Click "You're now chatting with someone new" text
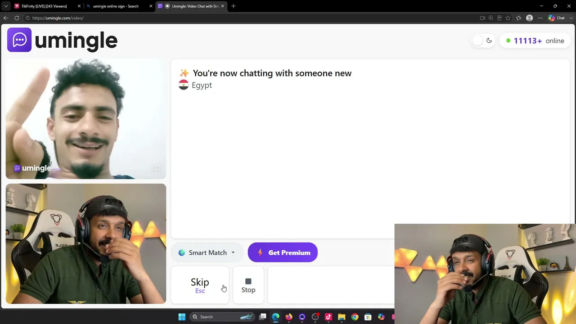The width and height of the screenshot is (576, 324). [x=272, y=73]
